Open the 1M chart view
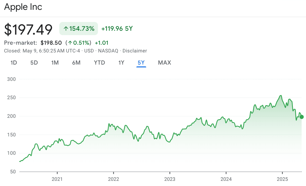This screenshot has width=306, height=186. 55,63
